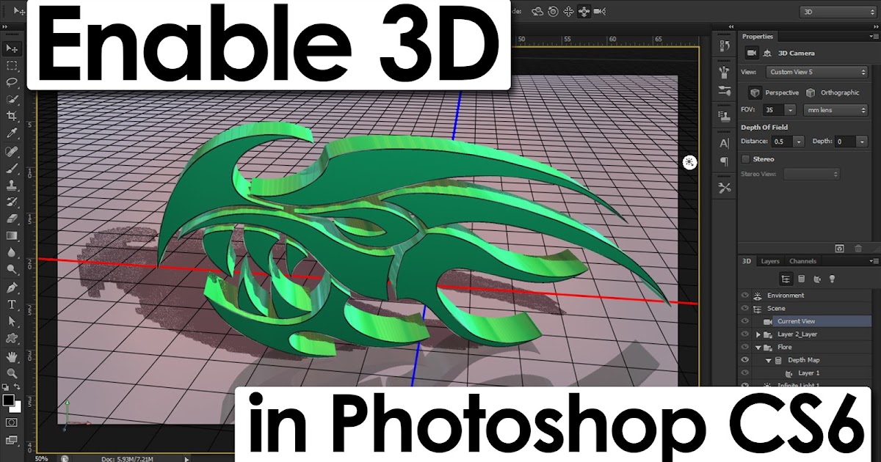The image size is (881, 462).
Task: Filter 3D panel by lights
Action: (x=832, y=279)
